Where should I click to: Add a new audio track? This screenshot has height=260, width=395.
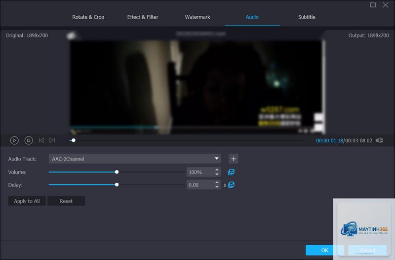coord(234,159)
